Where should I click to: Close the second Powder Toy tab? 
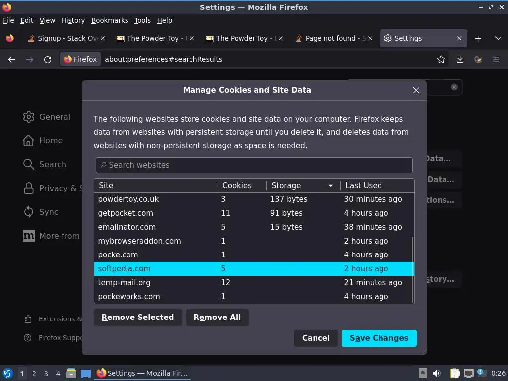281,38
